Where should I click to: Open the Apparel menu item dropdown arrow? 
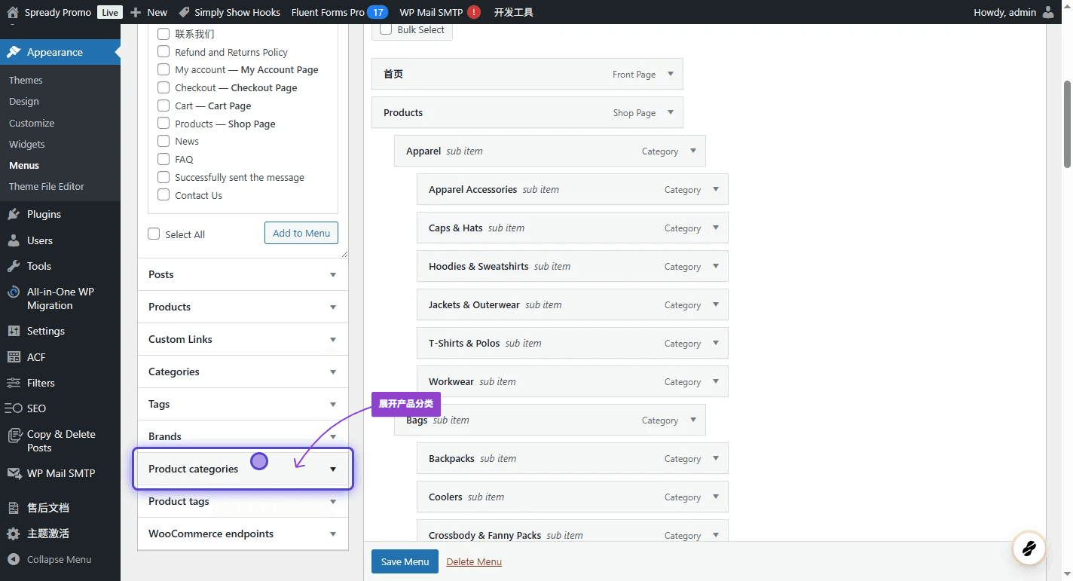tap(693, 151)
